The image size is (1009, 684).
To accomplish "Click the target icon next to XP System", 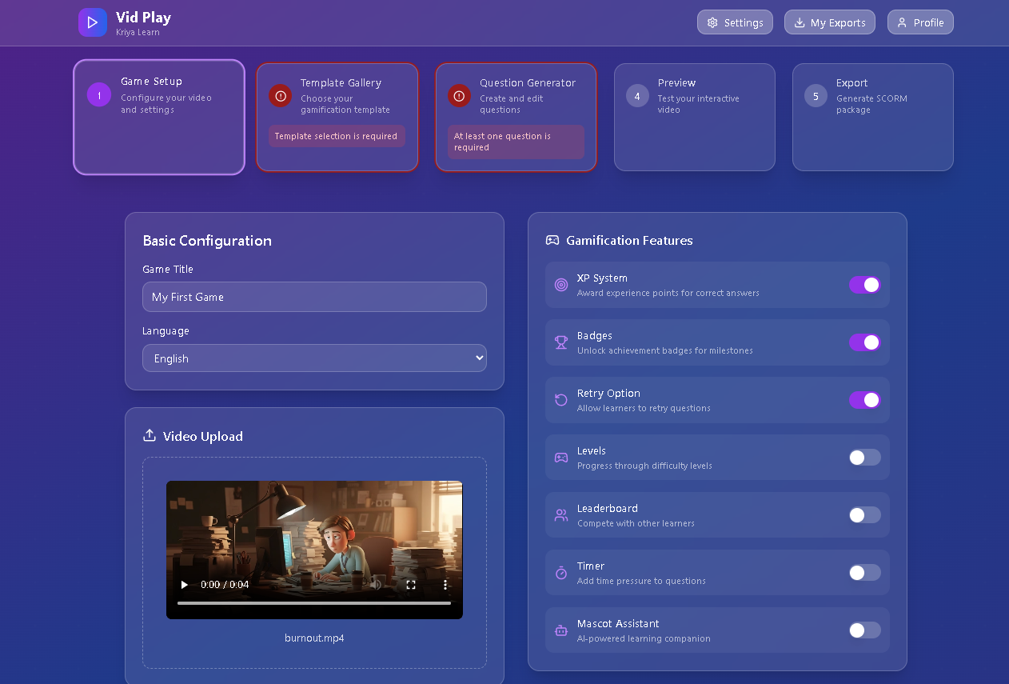I will pyautogui.click(x=561, y=285).
